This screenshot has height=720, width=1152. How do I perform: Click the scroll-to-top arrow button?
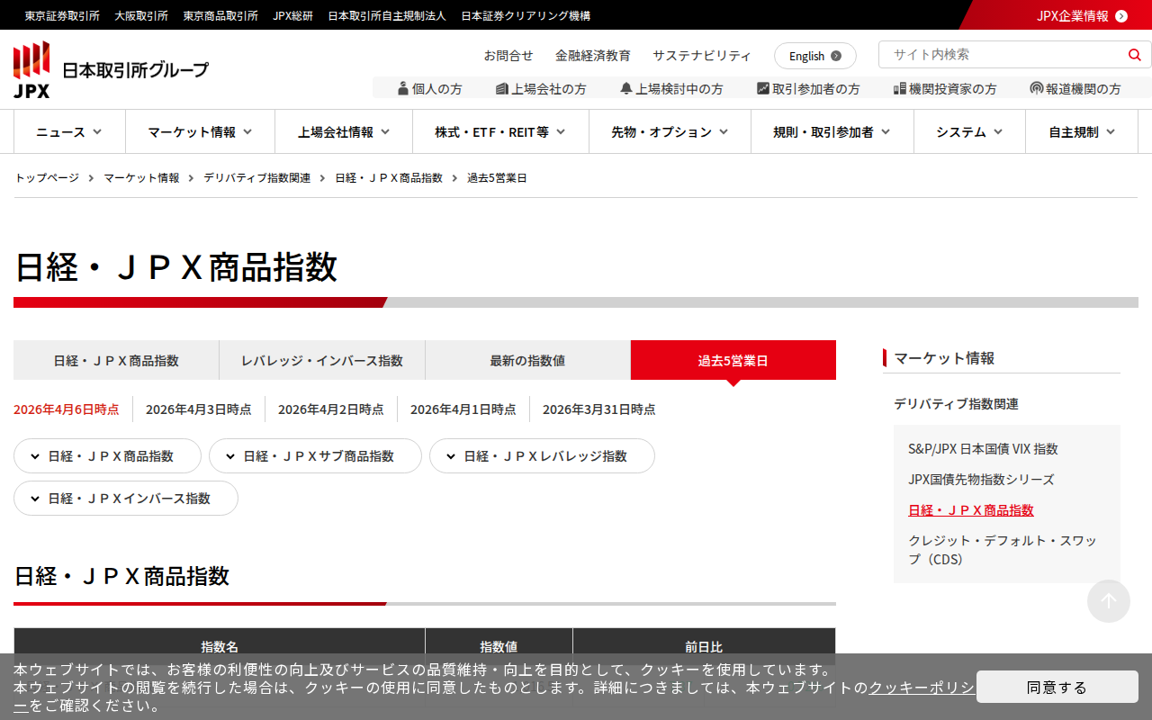point(1109,601)
